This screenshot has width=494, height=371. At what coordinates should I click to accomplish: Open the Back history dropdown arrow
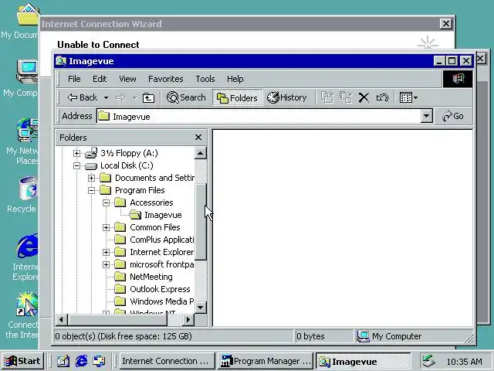107,98
